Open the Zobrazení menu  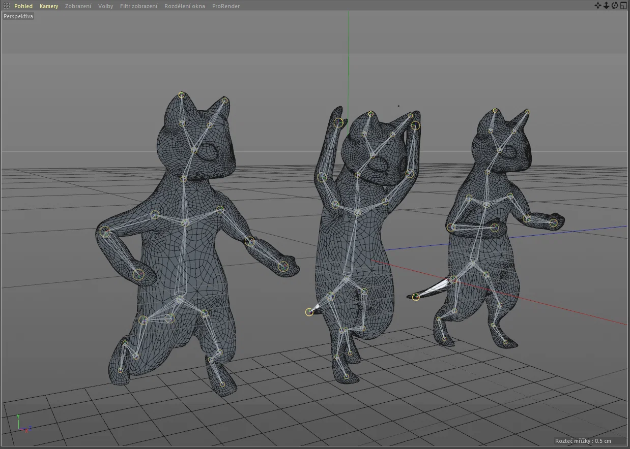78,6
